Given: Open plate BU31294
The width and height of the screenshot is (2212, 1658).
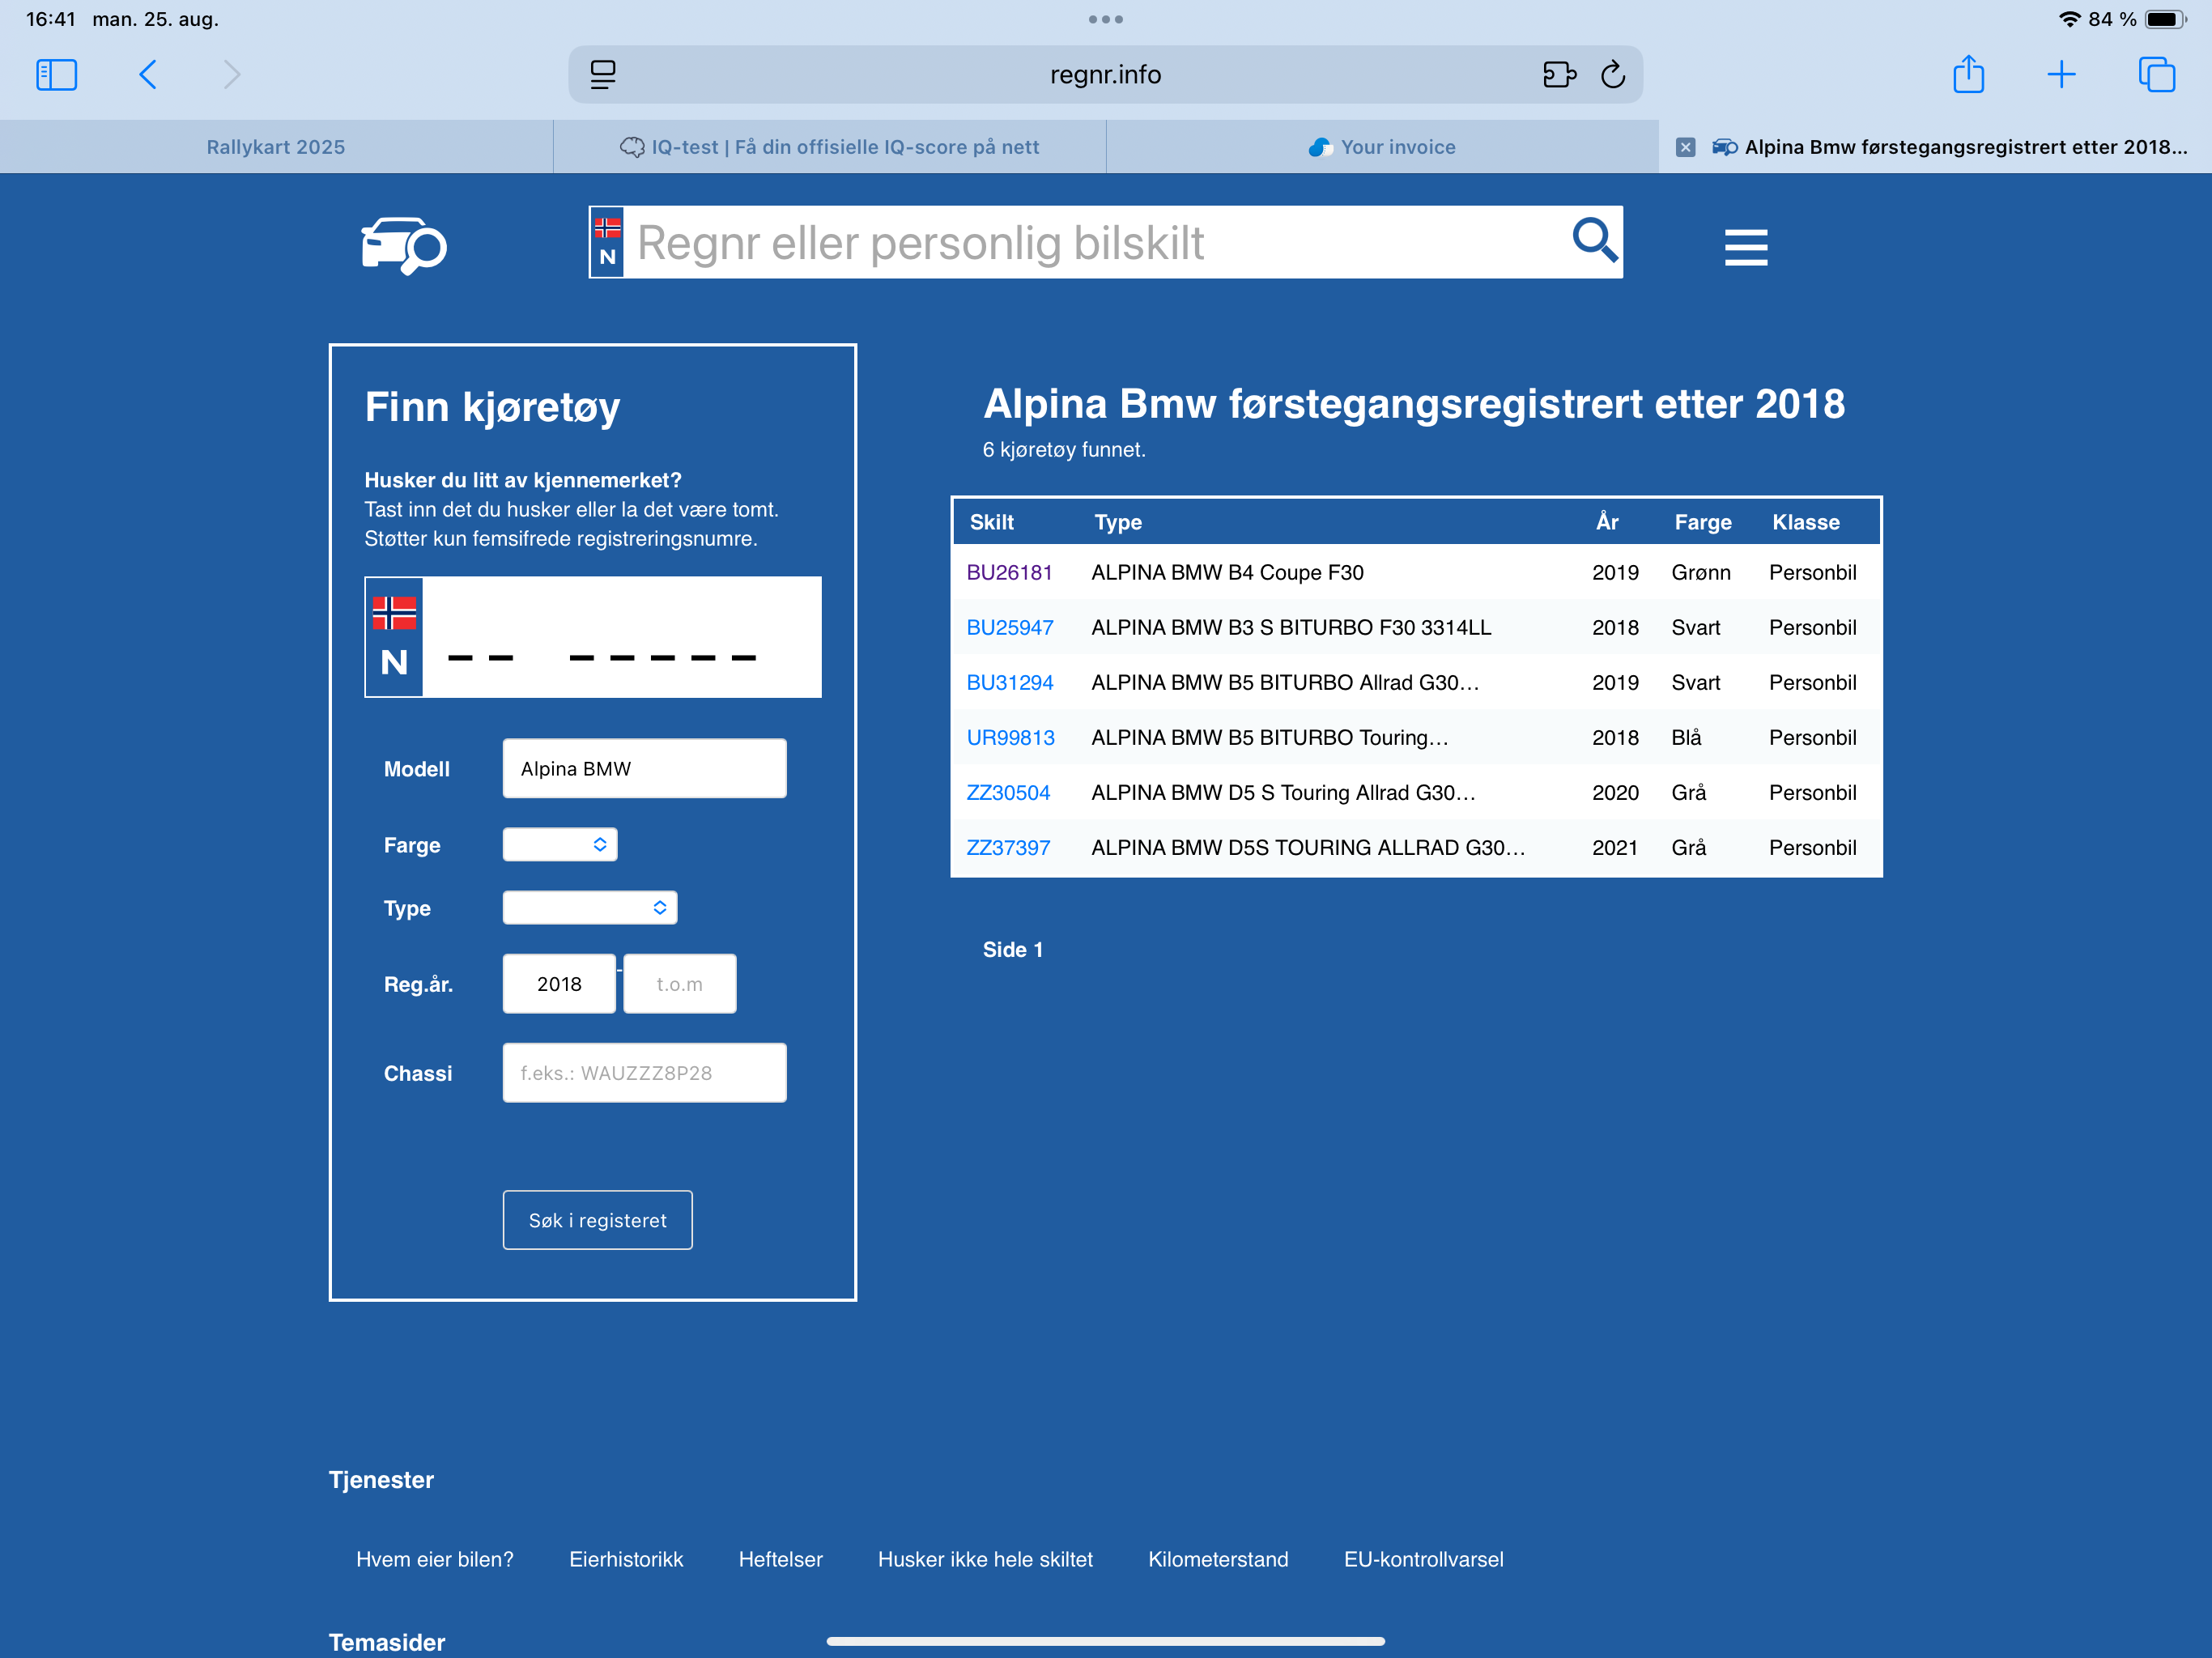Looking at the screenshot, I should coord(1009,683).
